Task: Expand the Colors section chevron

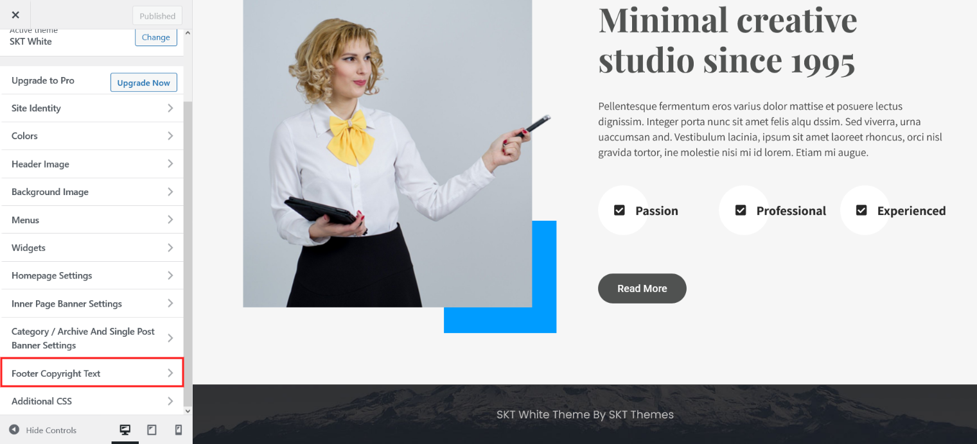Action: point(170,135)
